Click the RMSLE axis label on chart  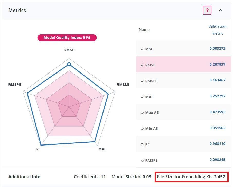123,85
